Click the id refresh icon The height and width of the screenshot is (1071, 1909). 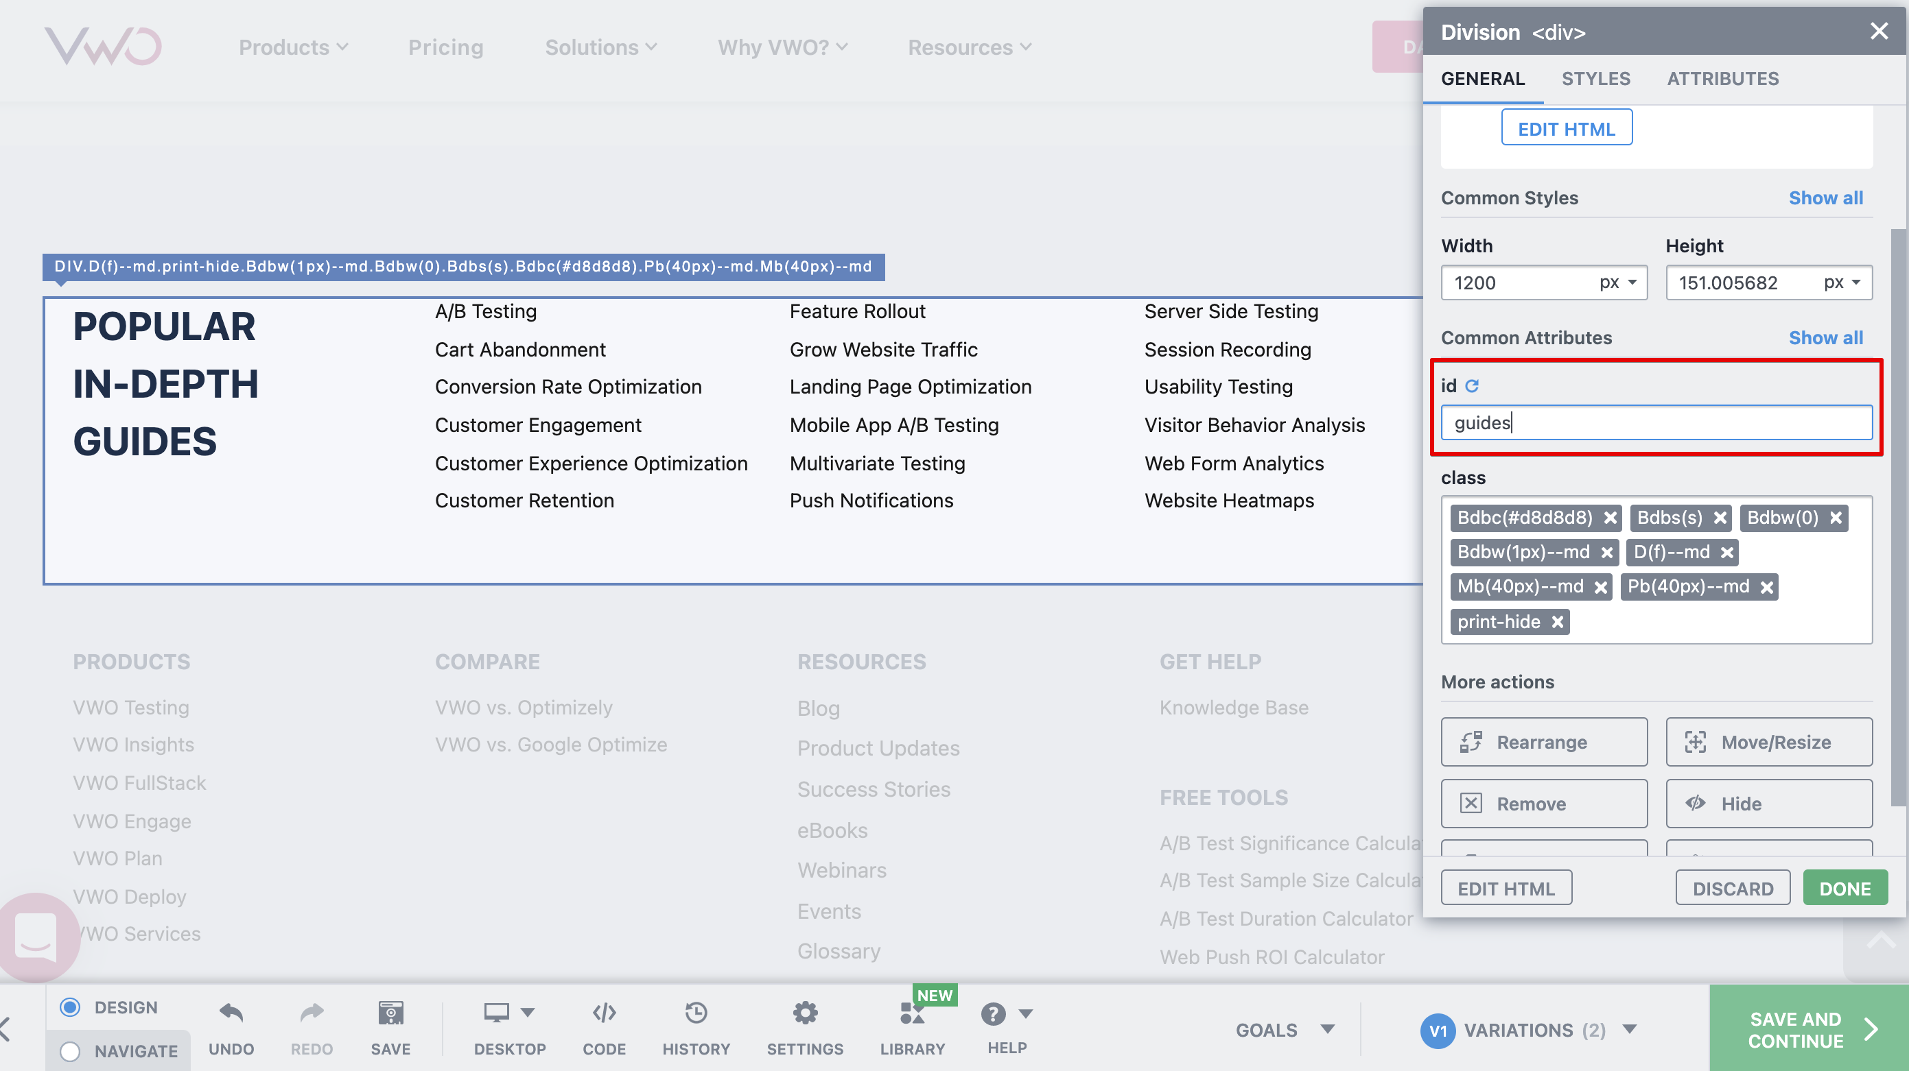tap(1470, 385)
